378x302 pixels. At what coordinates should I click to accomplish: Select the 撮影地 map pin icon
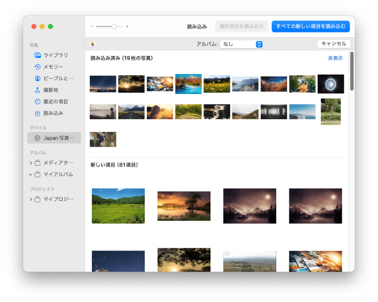pos(37,90)
